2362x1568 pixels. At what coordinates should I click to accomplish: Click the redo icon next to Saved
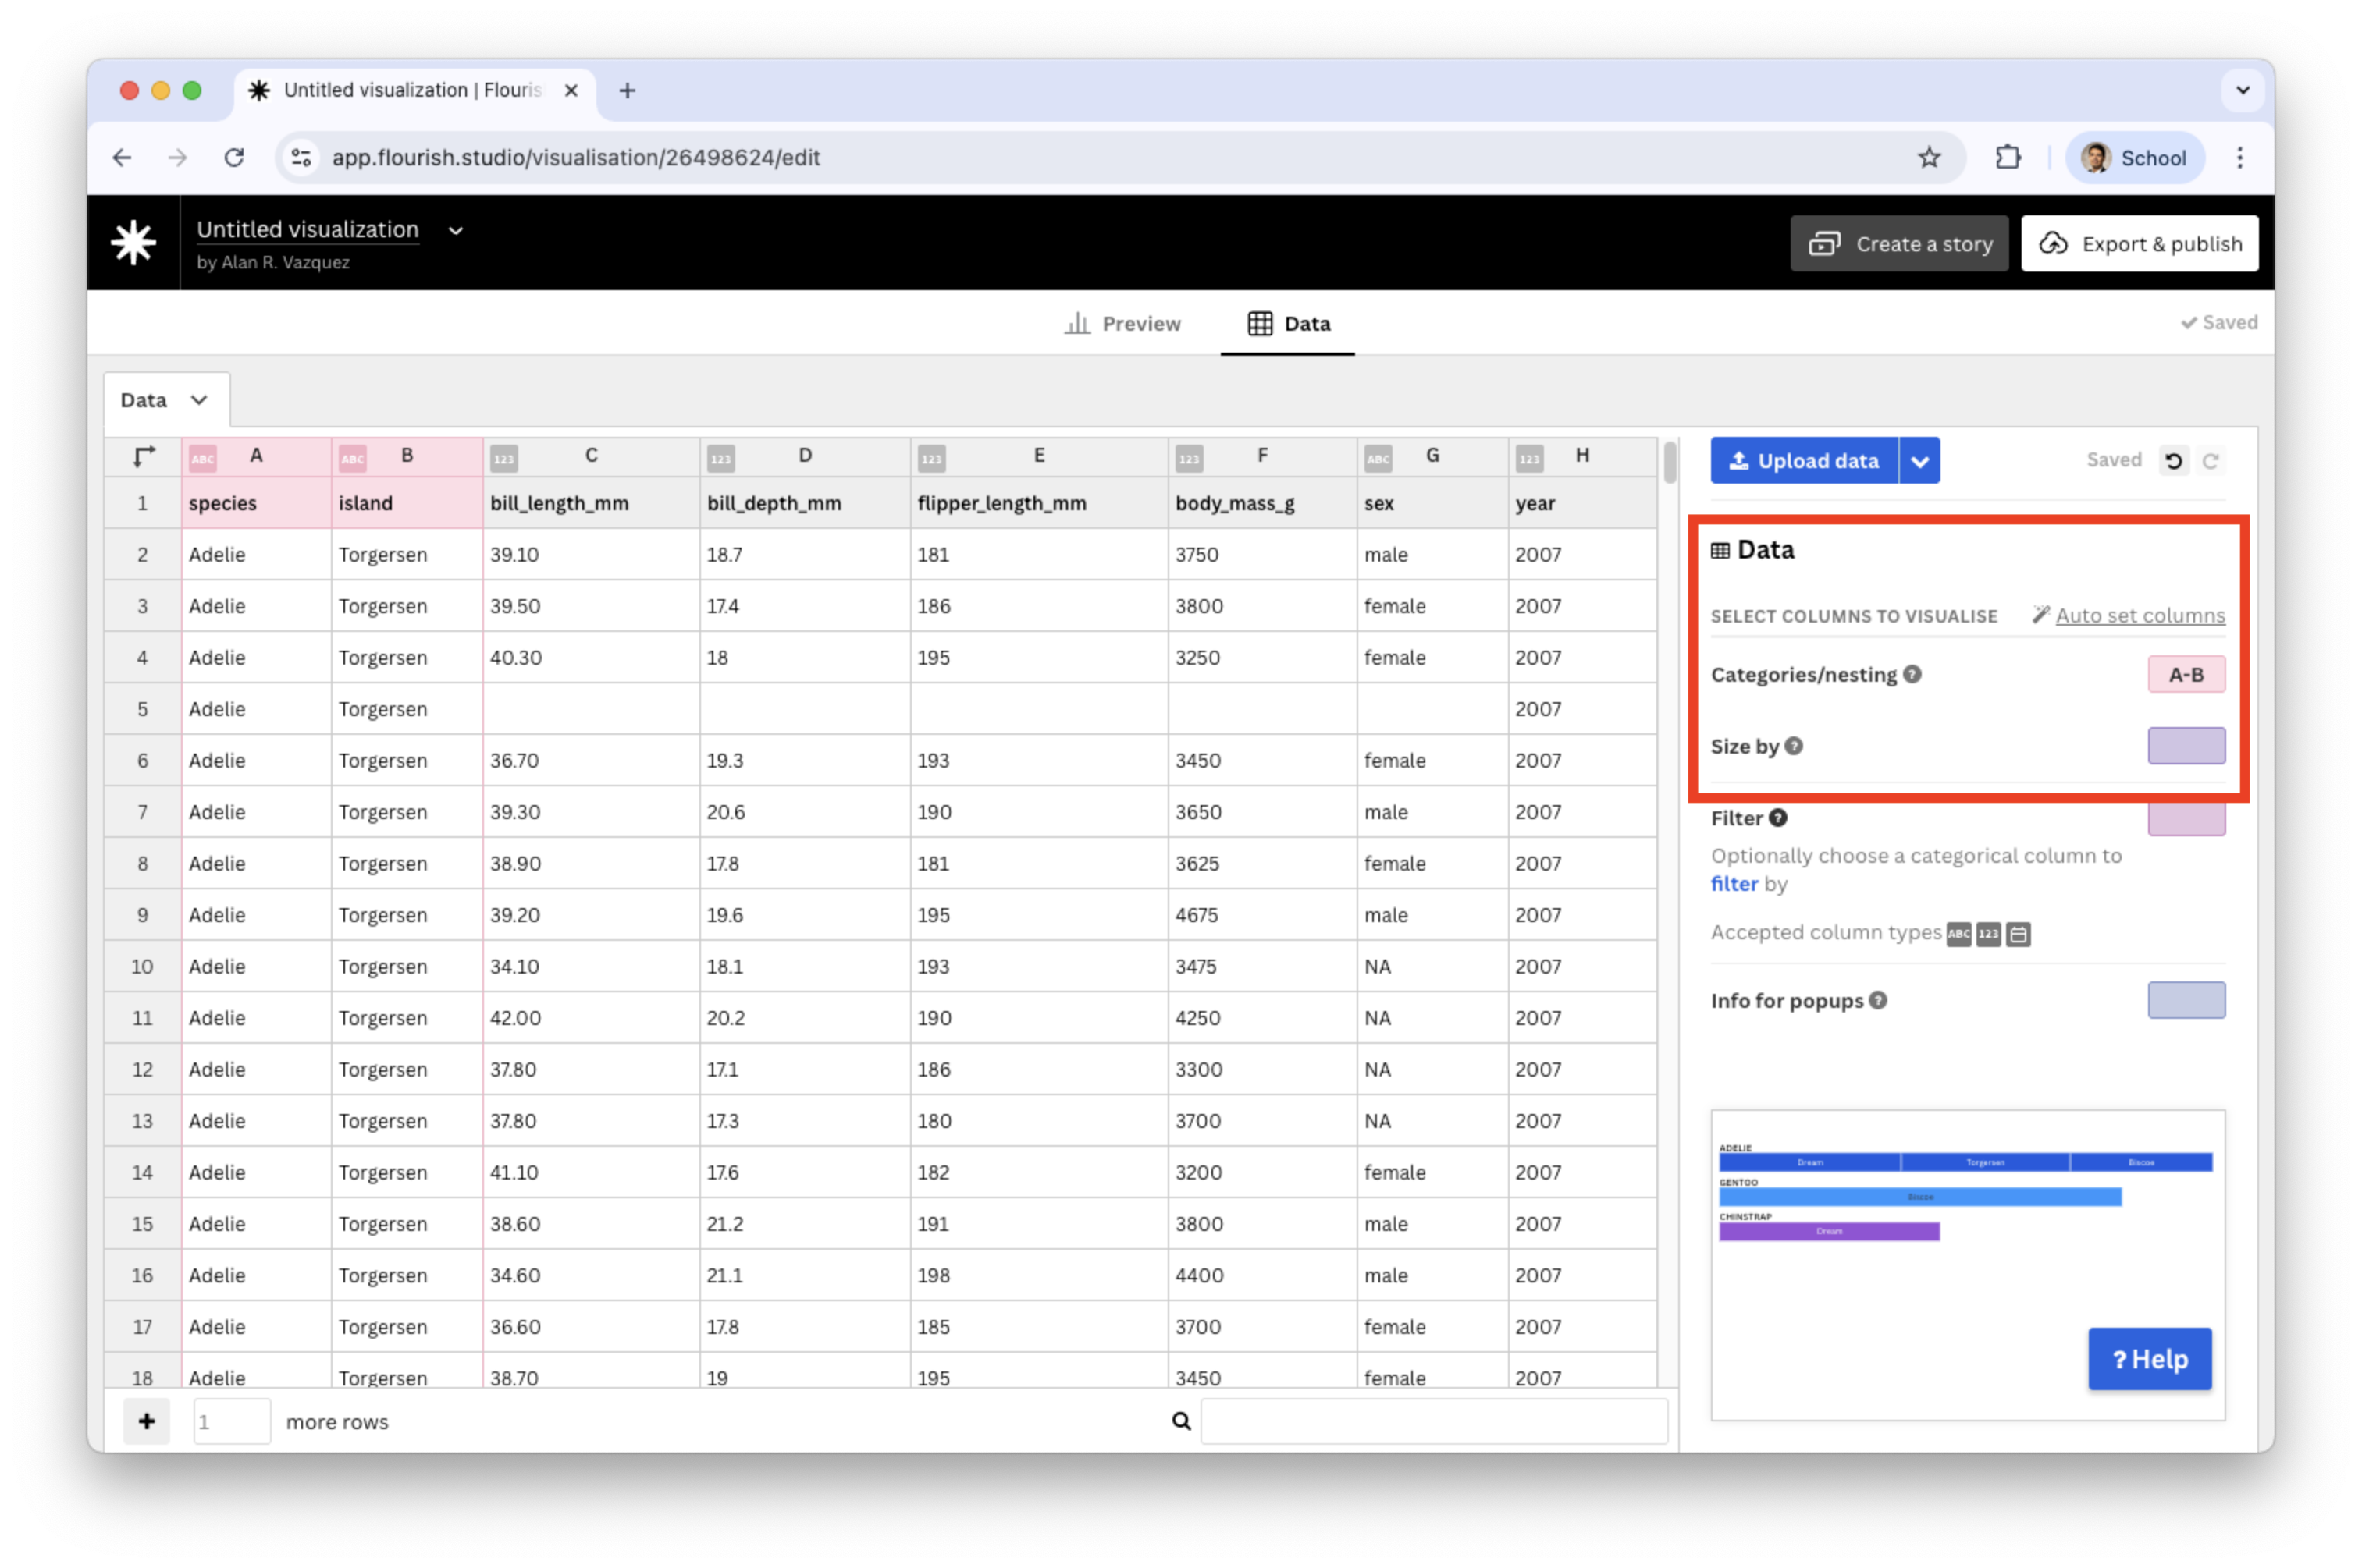2211,461
